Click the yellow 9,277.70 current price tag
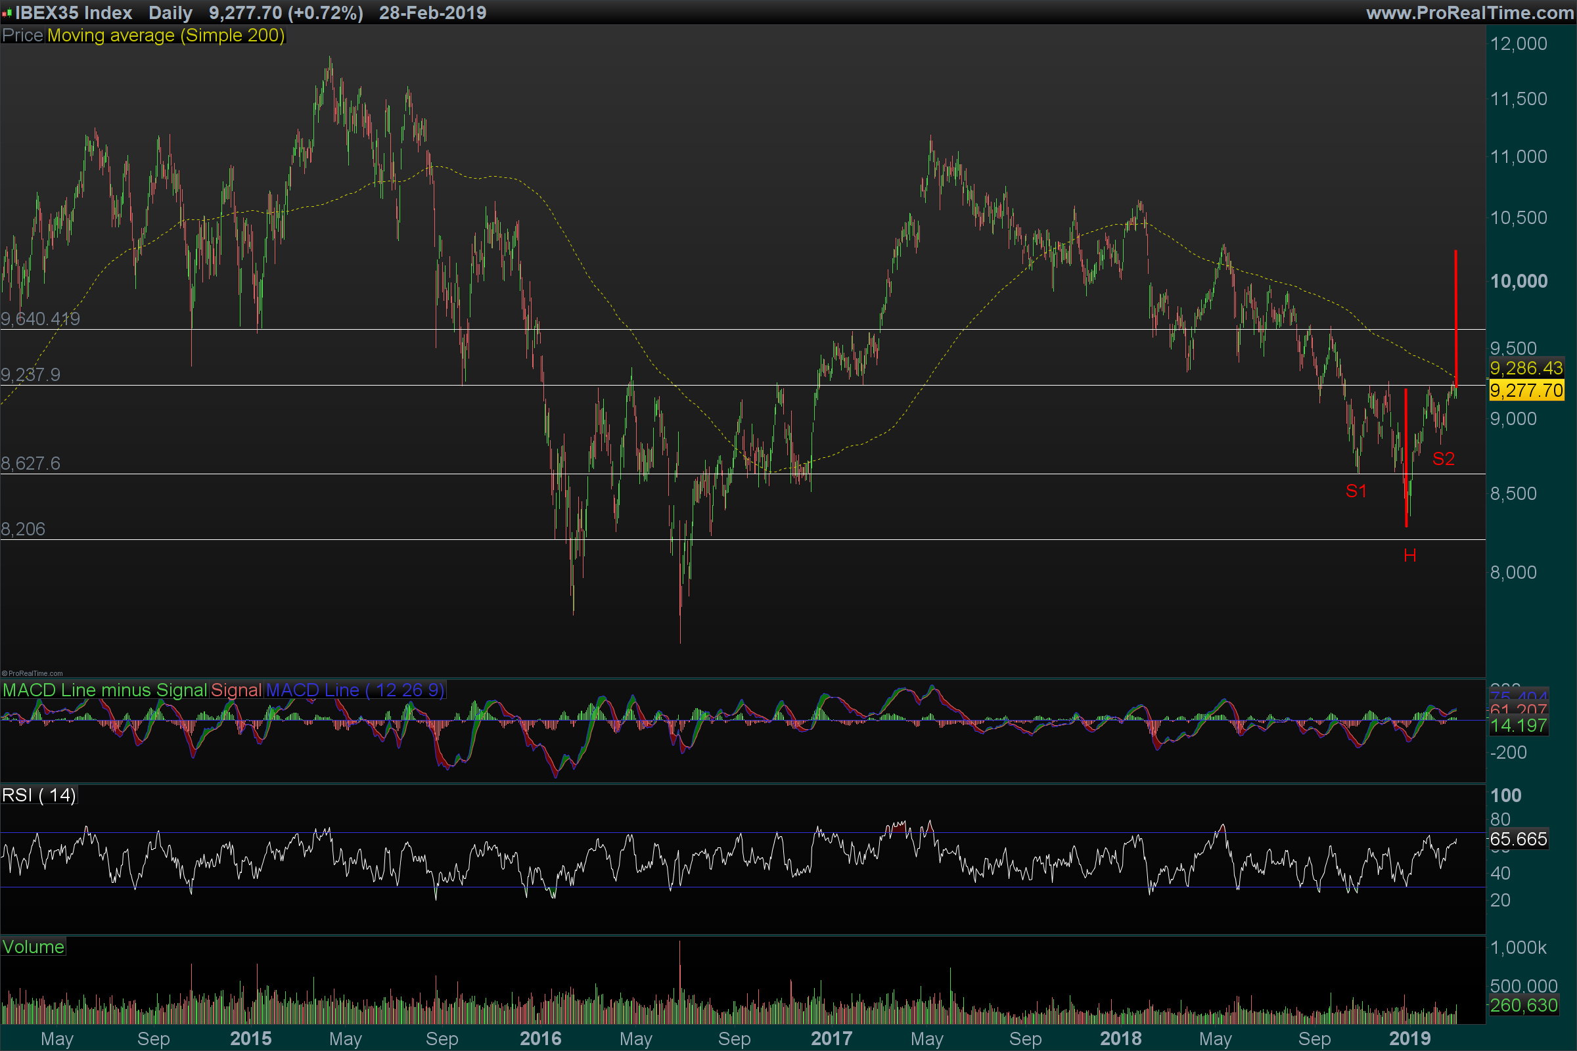This screenshot has height=1051, width=1577. coord(1526,390)
